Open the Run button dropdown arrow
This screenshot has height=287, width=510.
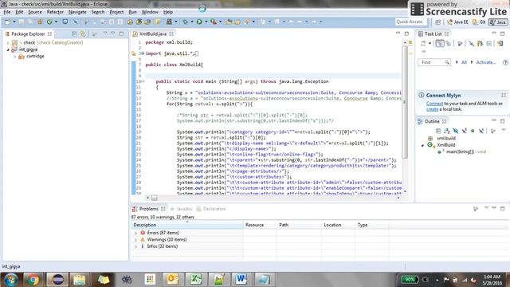(x=206, y=22)
